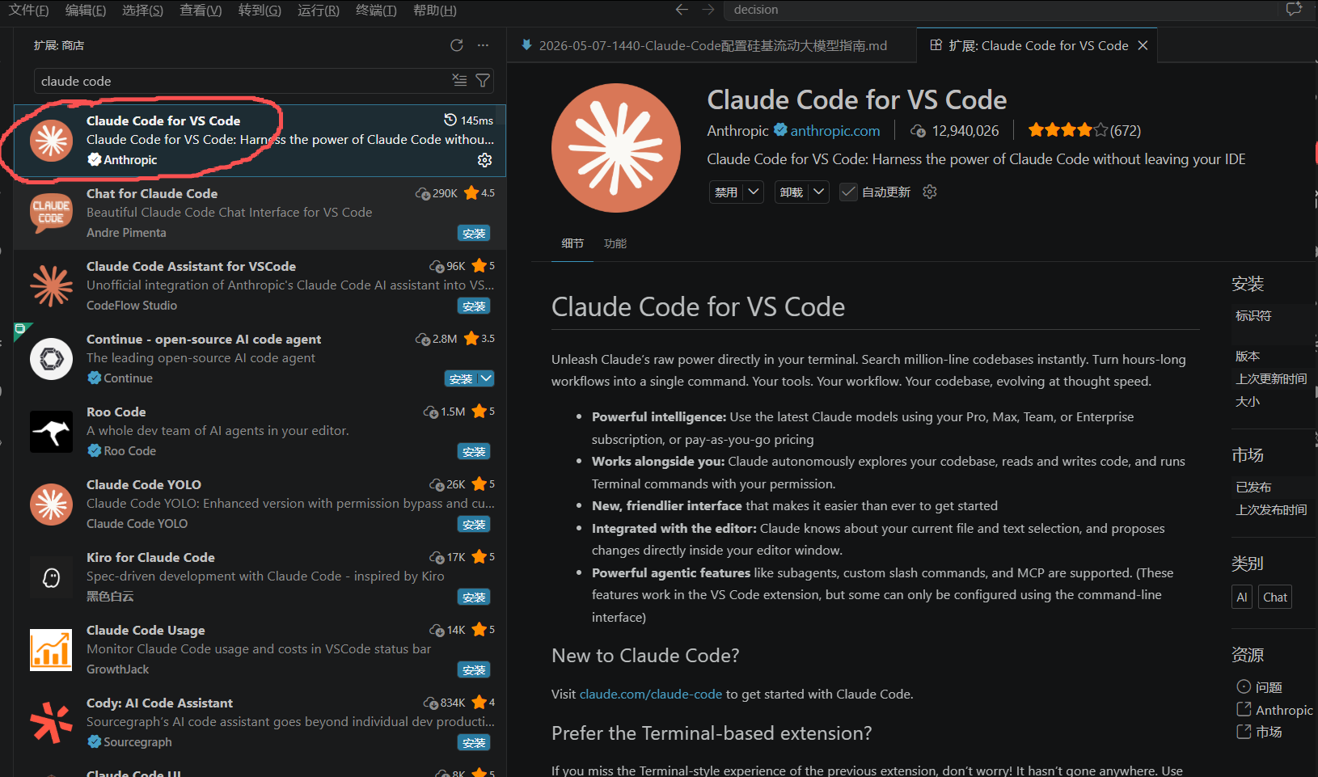
Task: Click the Chat for Claude Code extension icon
Action: point(51,213)
